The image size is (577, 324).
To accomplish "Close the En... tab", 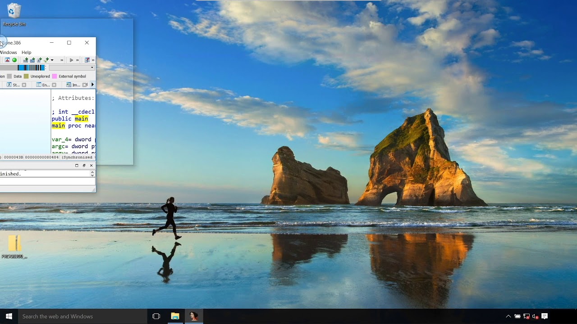I will [54, 85].
